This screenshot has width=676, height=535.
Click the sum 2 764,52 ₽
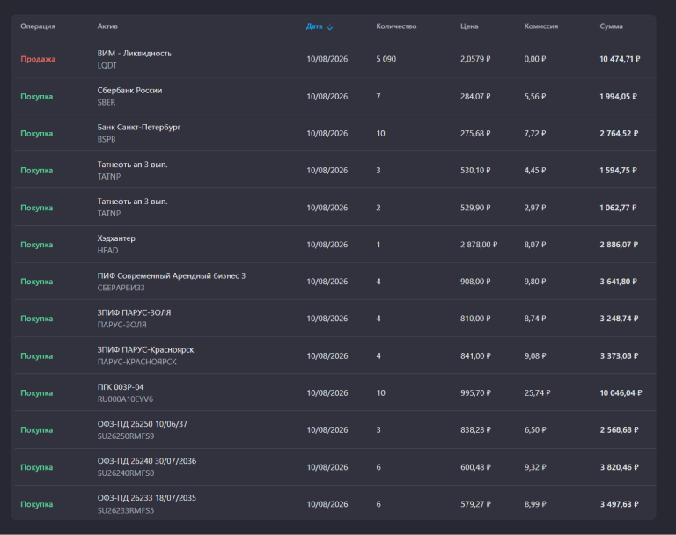[619, 134]
